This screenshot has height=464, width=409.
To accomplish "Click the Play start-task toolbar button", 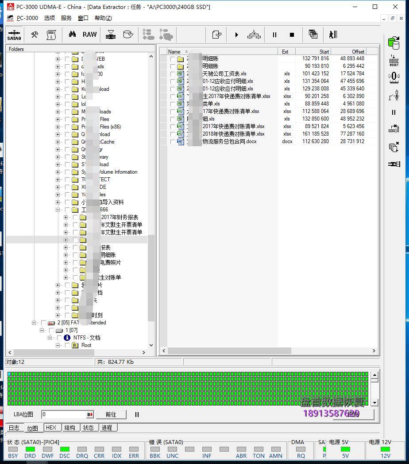I will 236,35.
